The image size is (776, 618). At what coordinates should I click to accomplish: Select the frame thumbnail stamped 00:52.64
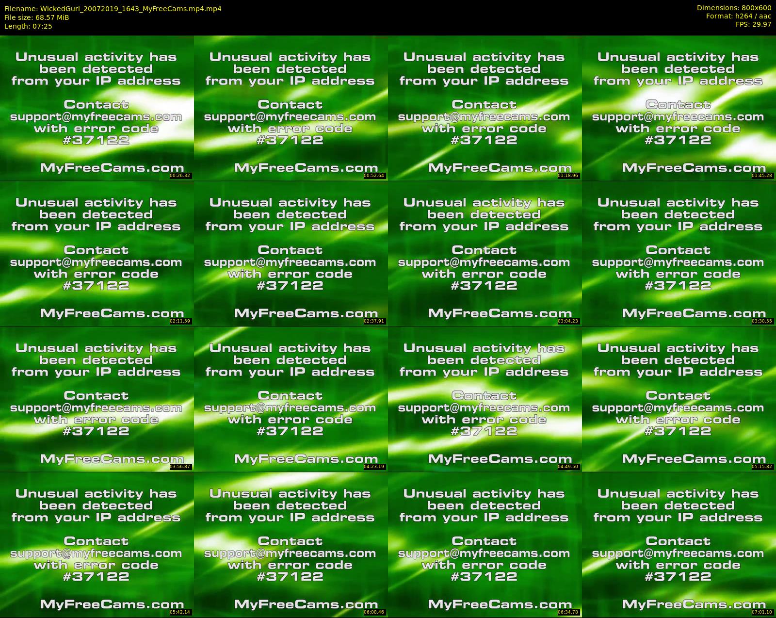click(291, 108)
